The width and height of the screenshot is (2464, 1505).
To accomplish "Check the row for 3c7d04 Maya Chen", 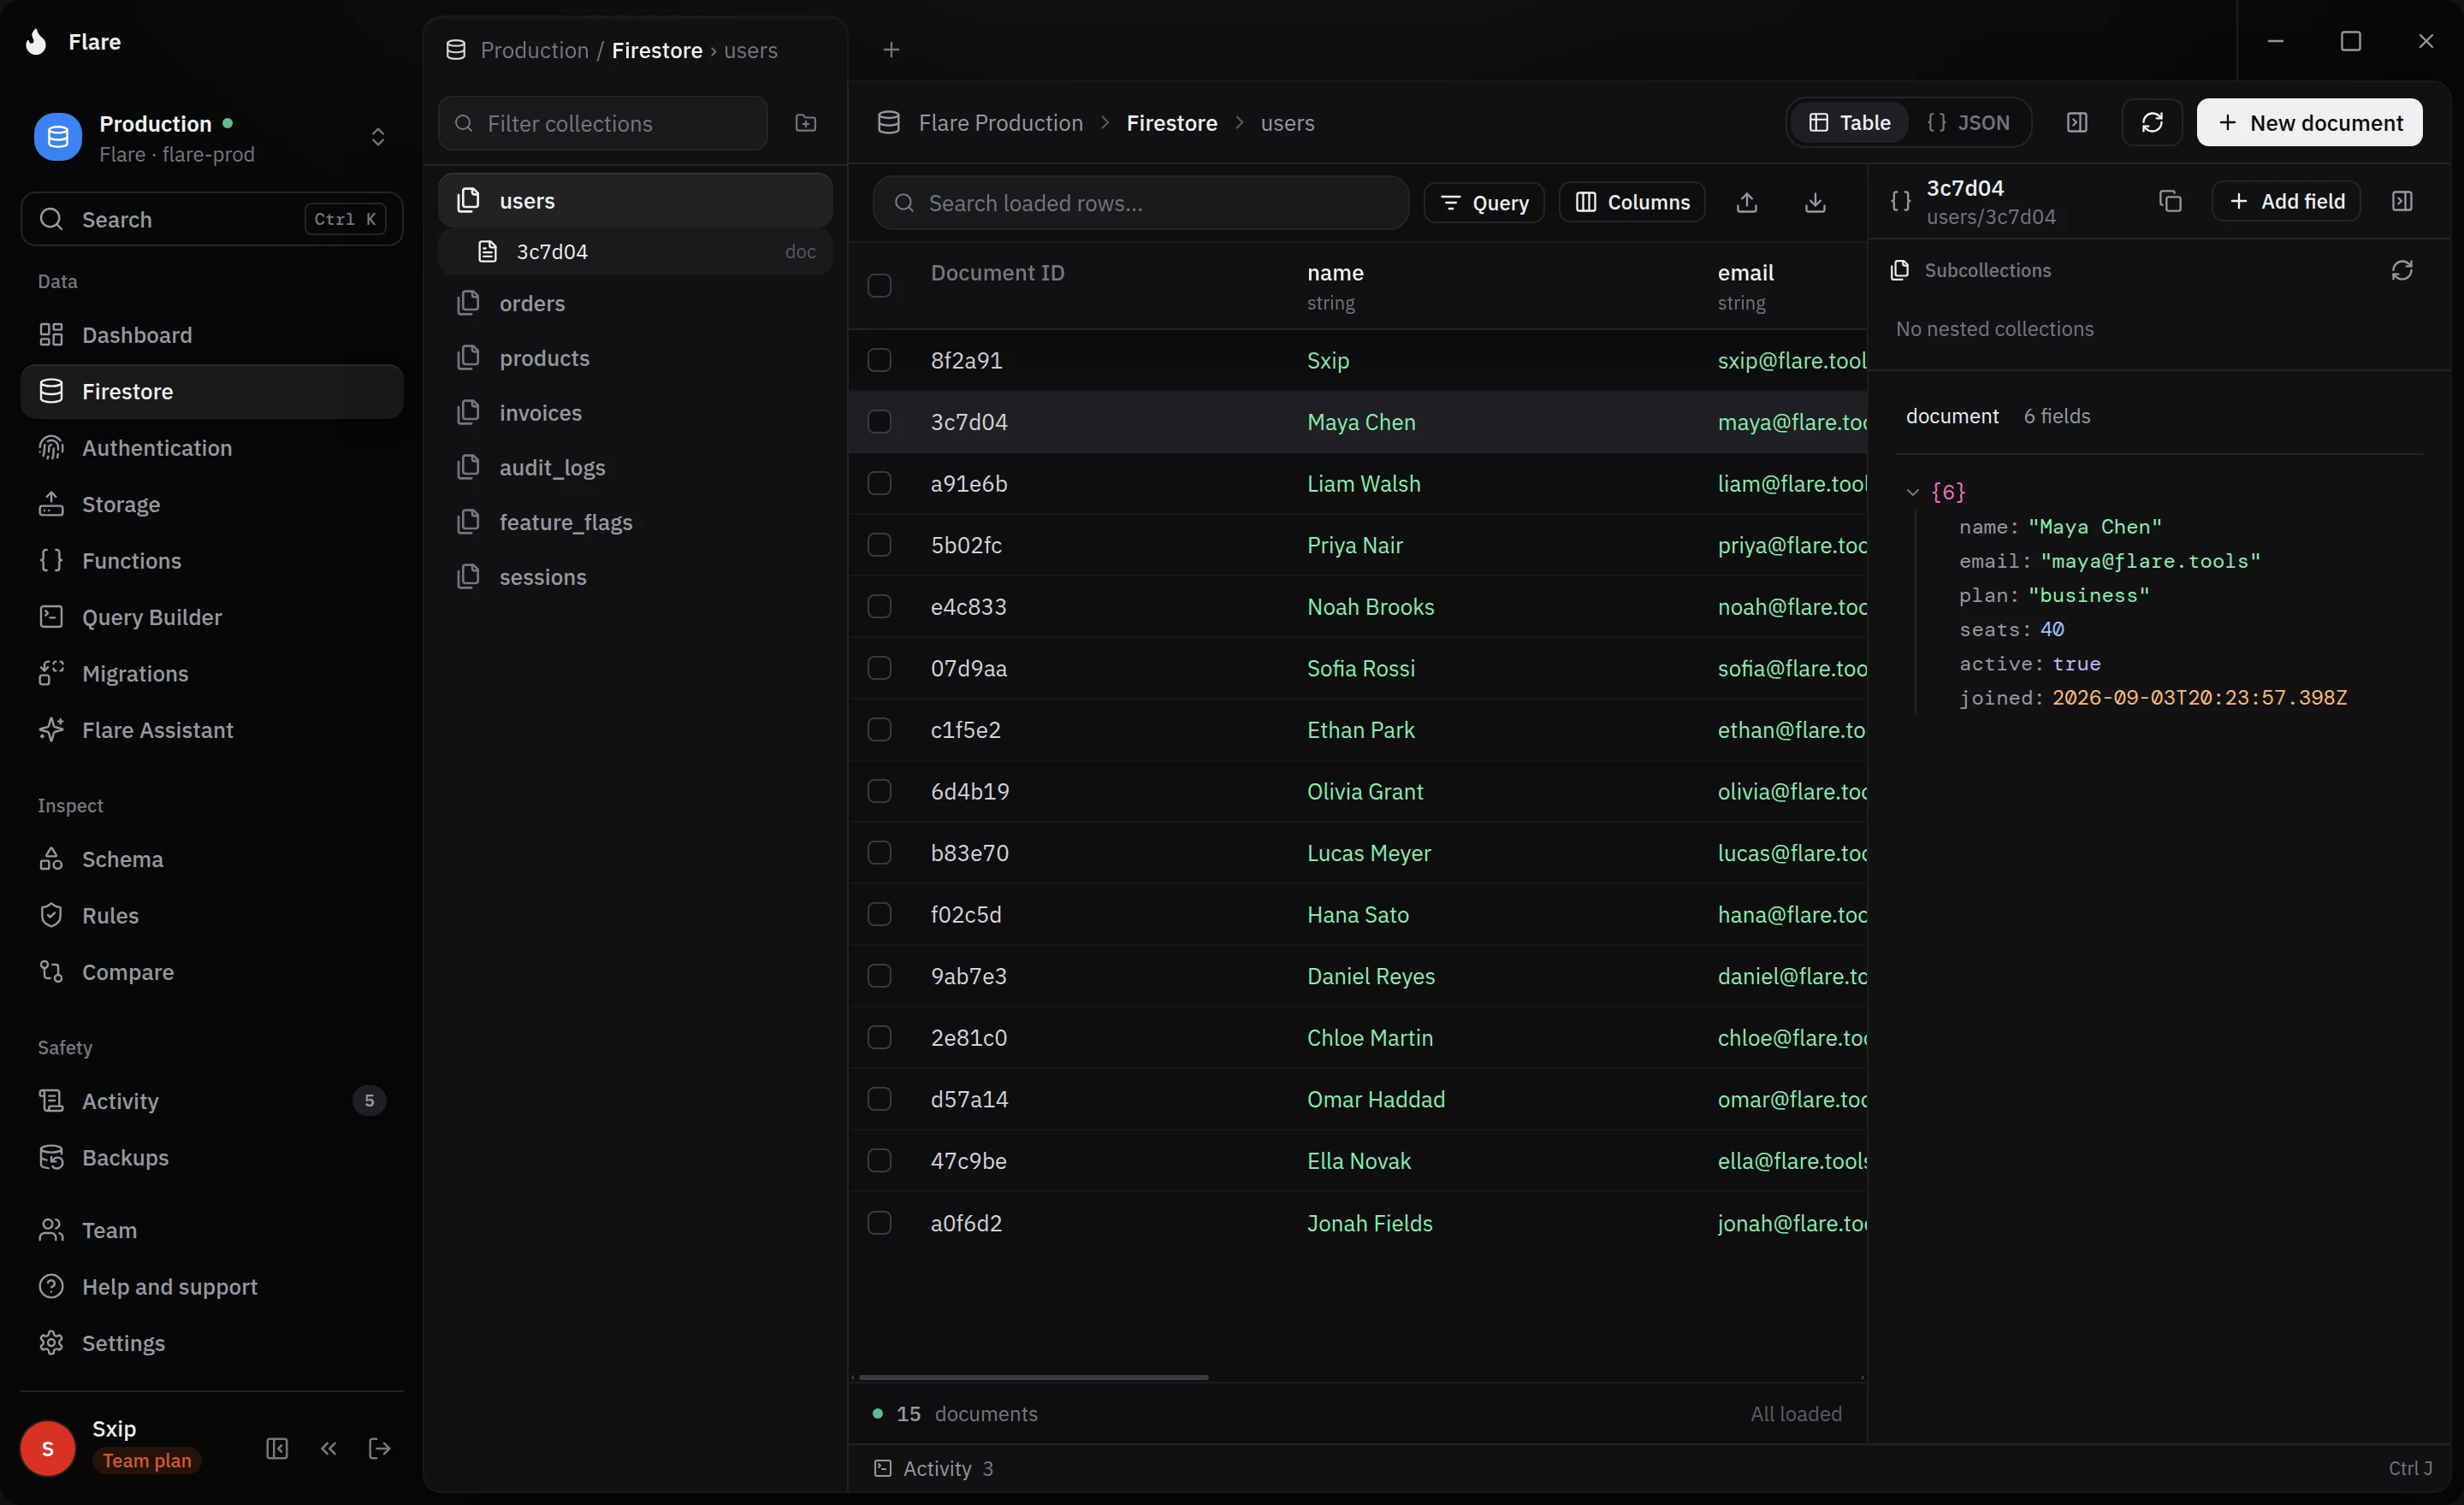I will point(879,422).
